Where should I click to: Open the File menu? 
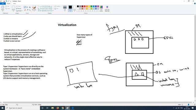point(3,3)
